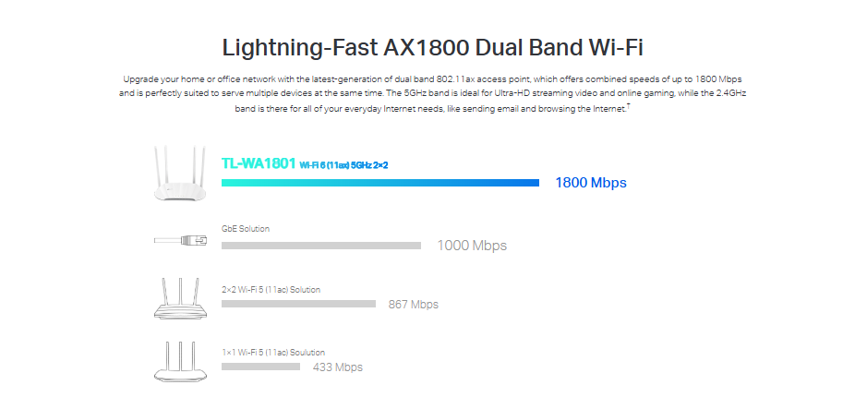Click the 1800 Mbps speed value
Image resolution: width=867 pixels, height=409 pixels.
(590, 183)
